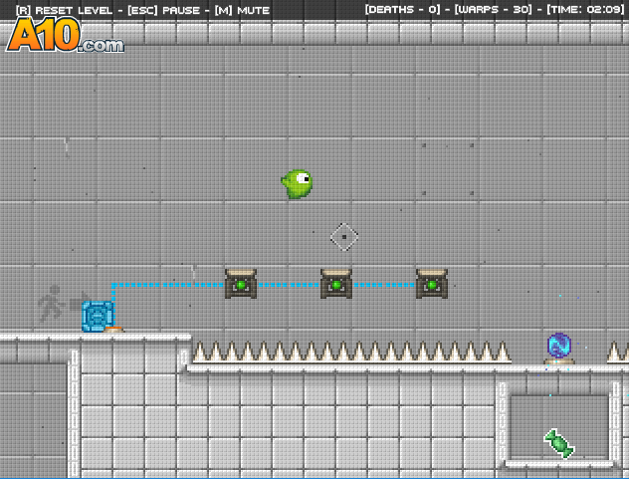
Task: Click the orange pressure button beside the crate
Action: [x=113, y=330]
